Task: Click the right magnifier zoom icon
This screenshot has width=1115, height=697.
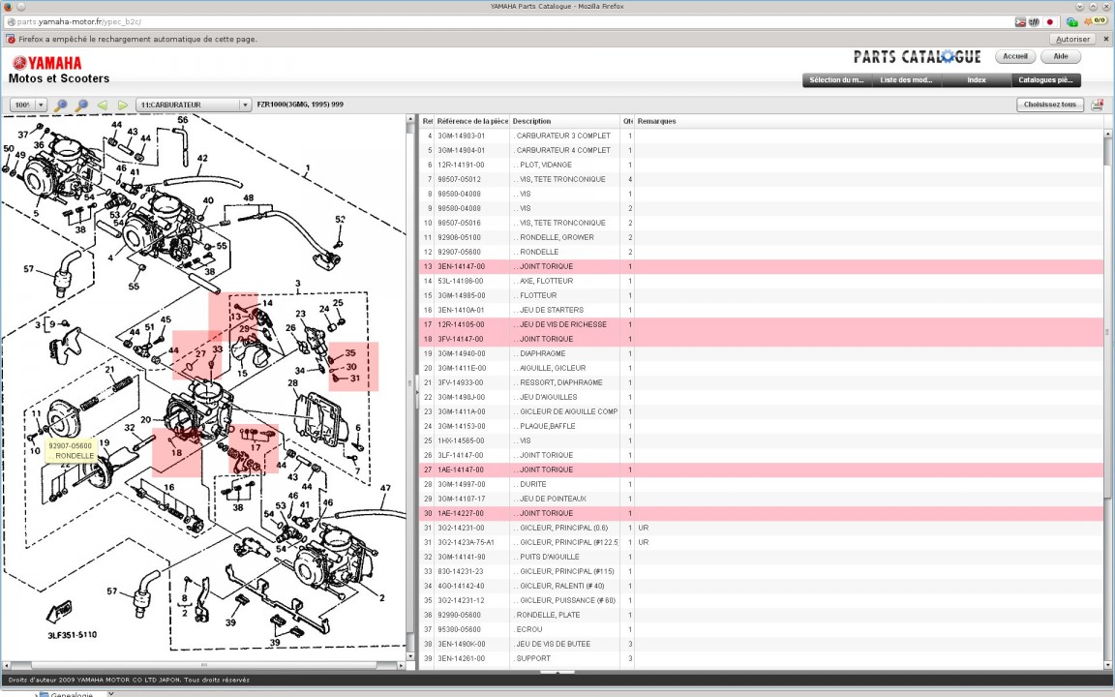Action: pyautogui.click(x=81, y=105)
